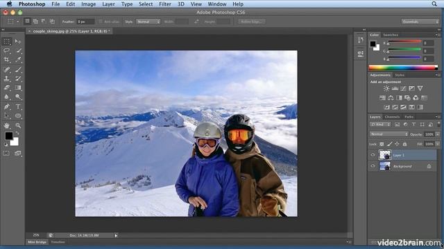Change screen mode from toolbox
The height and width of the screenshot is (249, 444).
[18, 153]
